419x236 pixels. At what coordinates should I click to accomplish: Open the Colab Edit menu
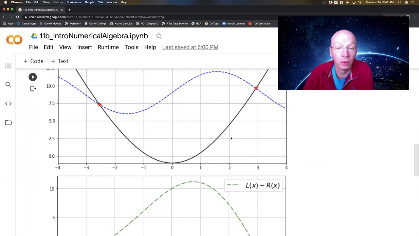pos(48,47)
